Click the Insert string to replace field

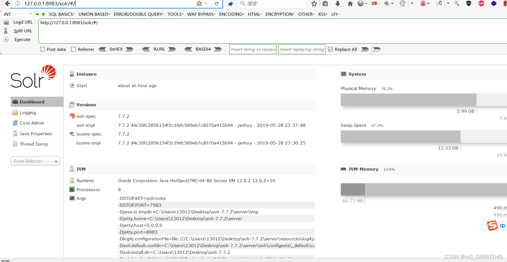click(253, 49)
